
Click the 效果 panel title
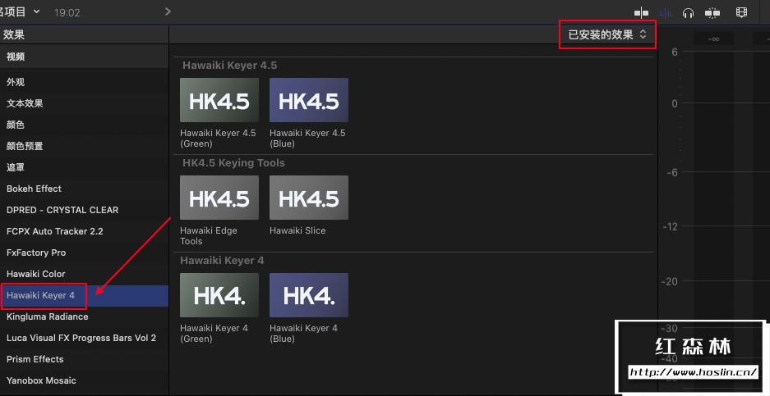click(x=14, y=34)
